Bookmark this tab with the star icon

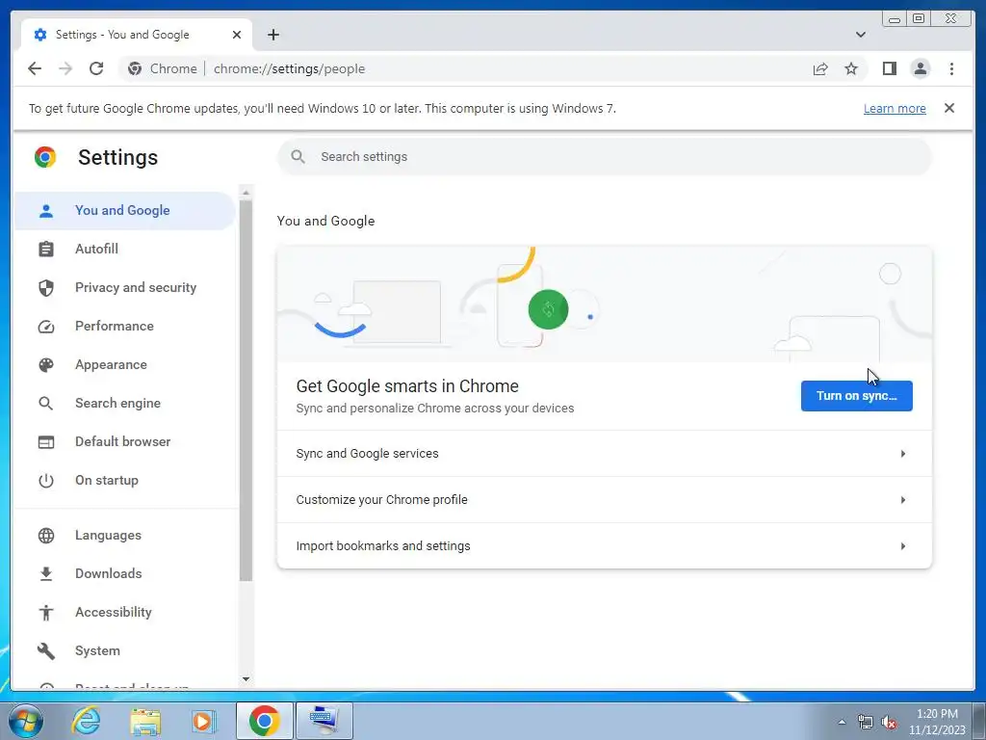tap(851, 68)
